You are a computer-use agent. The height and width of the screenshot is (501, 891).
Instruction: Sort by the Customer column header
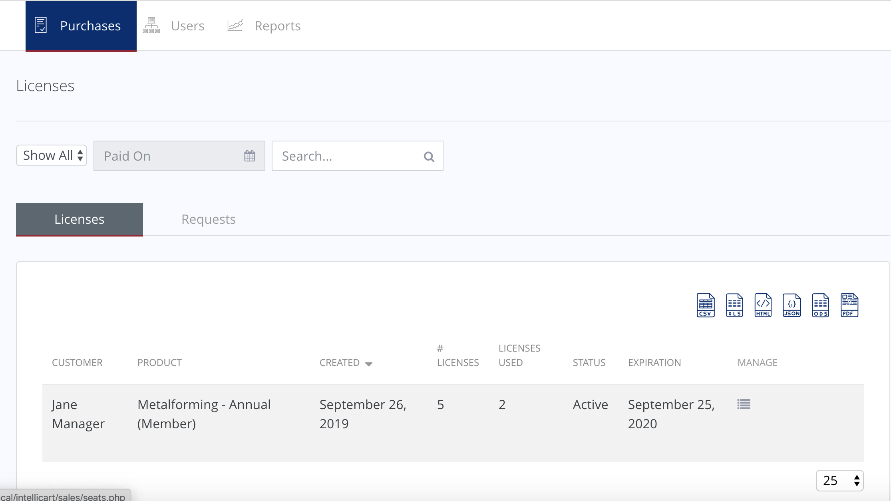pyautogui.click(x=77, y=362)
